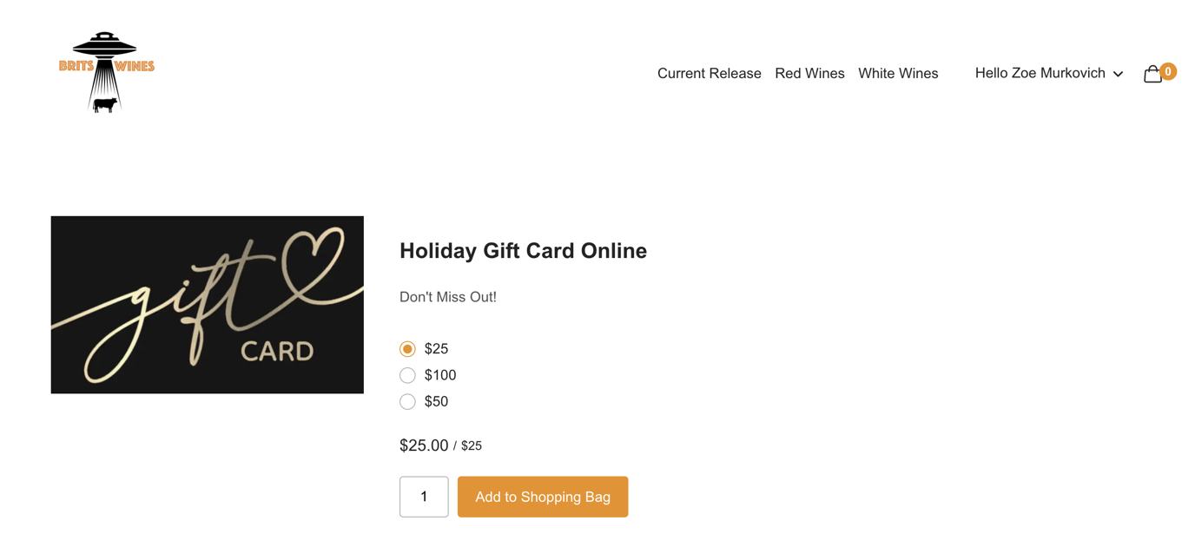The image size is (1195, 541).
Task: Open the Current Release menu item
Action: [709, 73]
